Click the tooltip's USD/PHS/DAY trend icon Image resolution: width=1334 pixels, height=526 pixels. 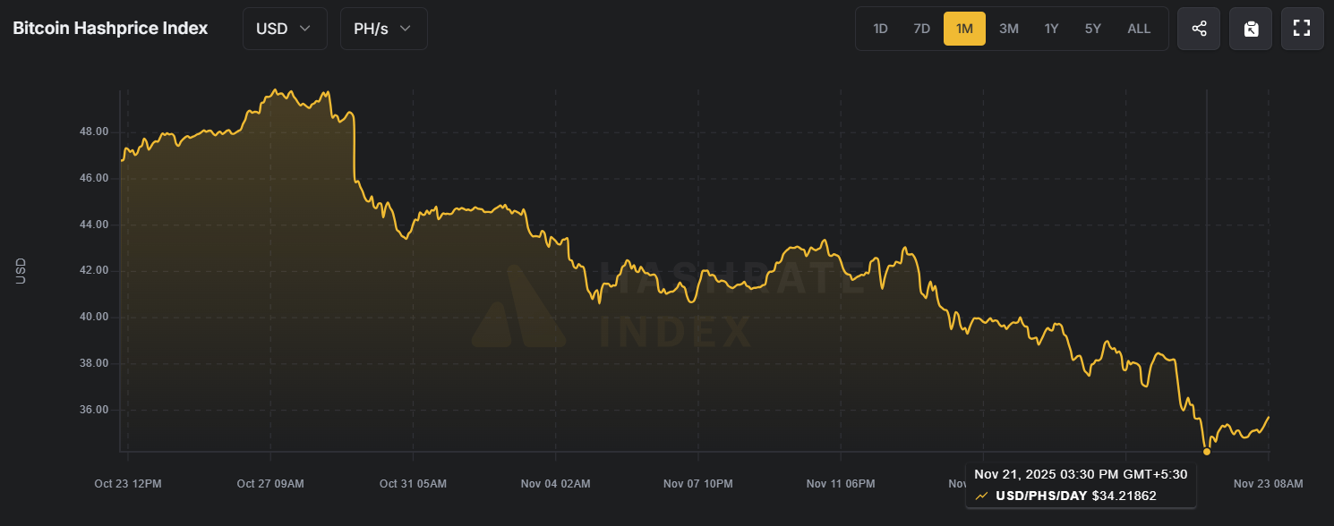982,496
